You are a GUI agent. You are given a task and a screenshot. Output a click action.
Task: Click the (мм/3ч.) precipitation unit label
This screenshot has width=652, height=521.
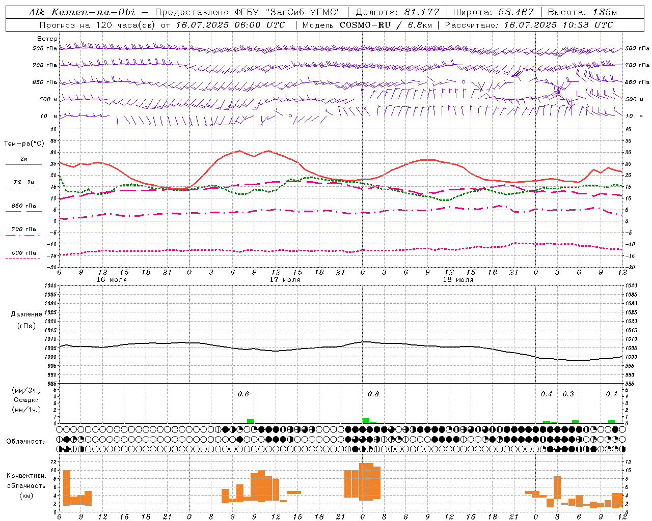(26, 391)
